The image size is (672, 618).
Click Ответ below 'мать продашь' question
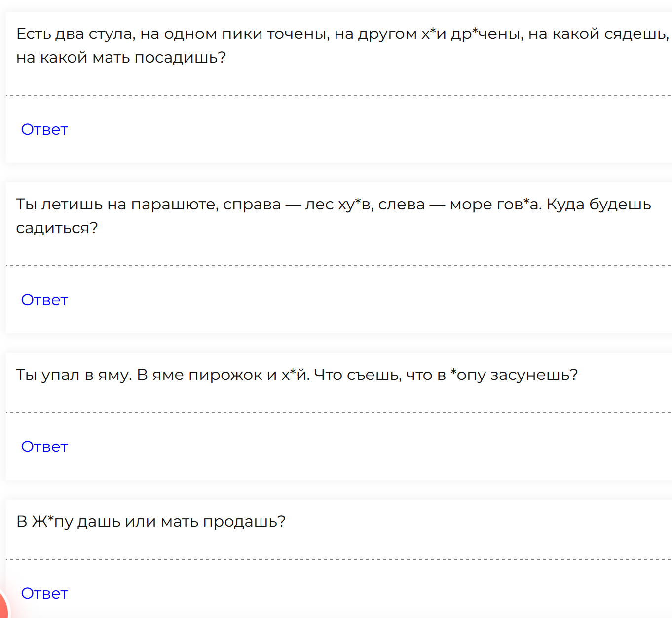tap(44, 593)
